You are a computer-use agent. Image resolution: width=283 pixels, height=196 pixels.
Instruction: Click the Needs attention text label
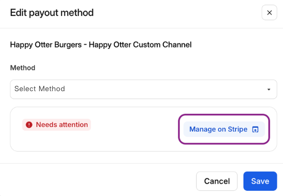click(62, 125)
